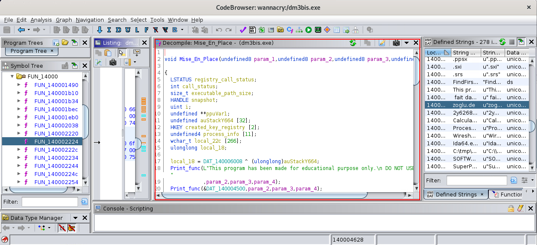
Task: Select the zoglu.de string row
Action: click(x=464, y=105)
